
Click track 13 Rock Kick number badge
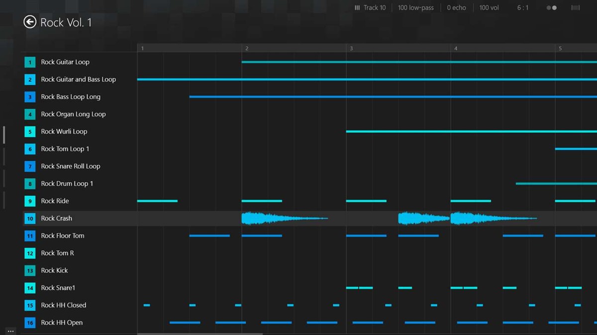pyautogui.click(x=30, y=270)
